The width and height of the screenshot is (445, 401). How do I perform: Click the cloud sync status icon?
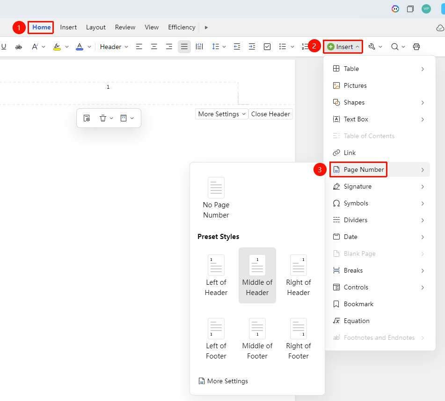440,28
